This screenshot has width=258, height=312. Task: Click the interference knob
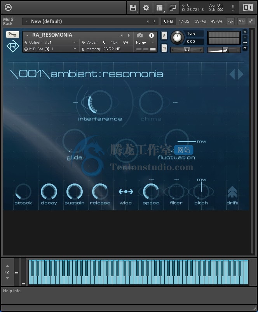(x=100, y=102)
